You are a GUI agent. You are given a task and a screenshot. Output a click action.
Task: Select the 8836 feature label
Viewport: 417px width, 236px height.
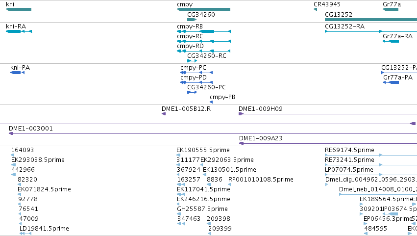point(214,180)
